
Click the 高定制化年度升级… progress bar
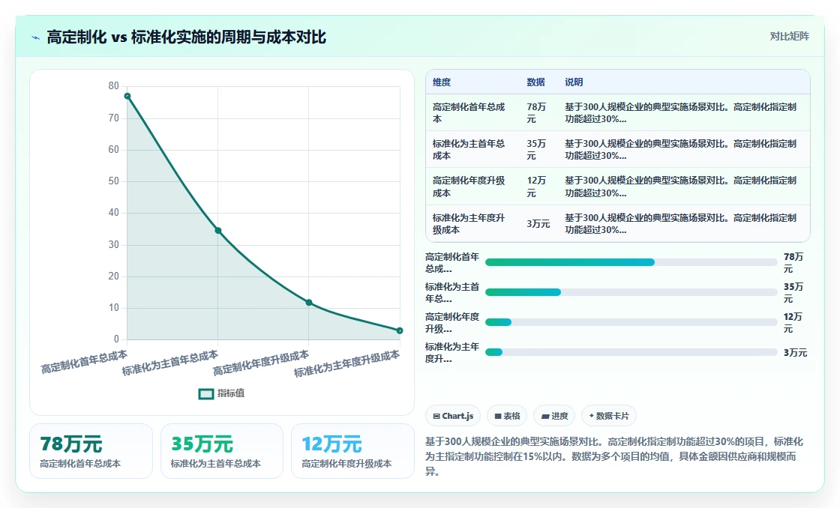click(x=631, y=322)
